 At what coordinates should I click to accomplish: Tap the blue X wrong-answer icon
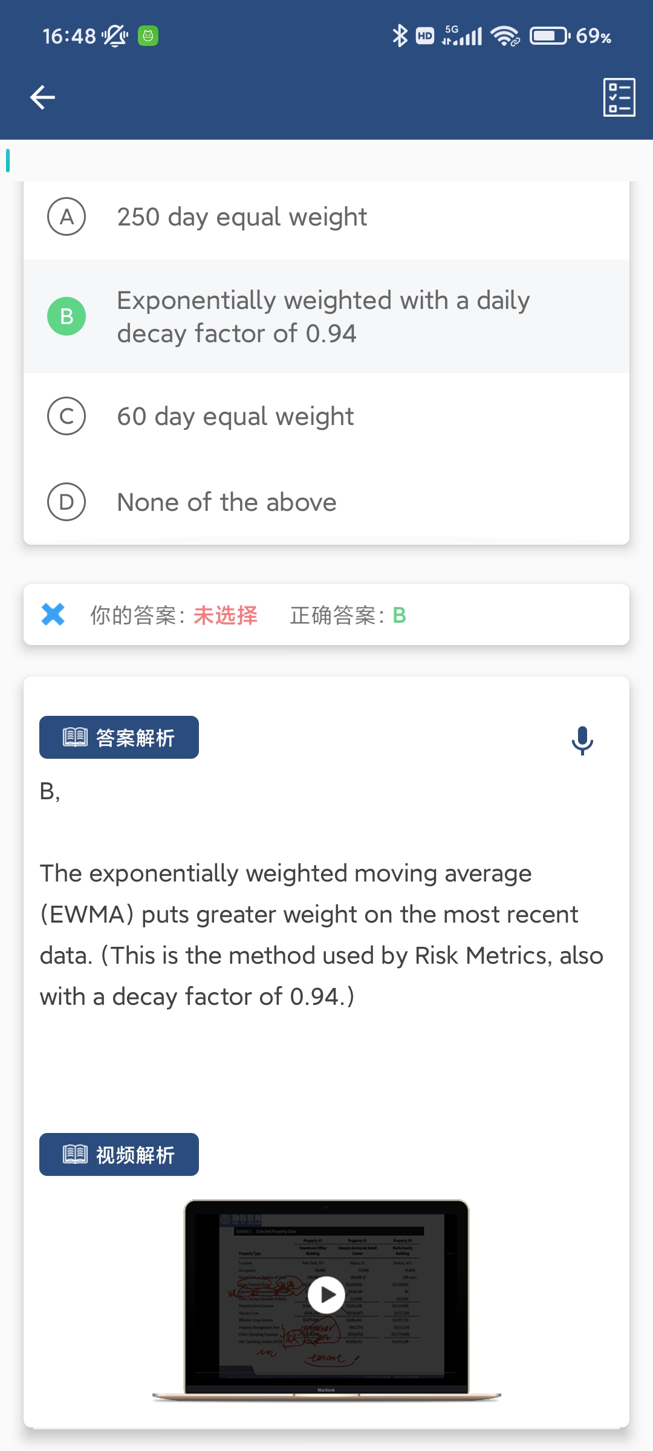pos(53,614)
